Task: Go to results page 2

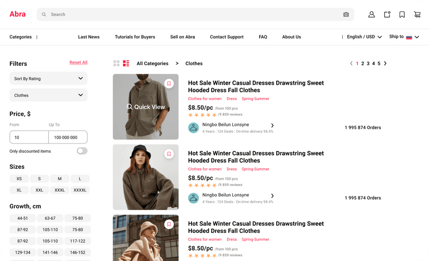Action: point(362,64)
